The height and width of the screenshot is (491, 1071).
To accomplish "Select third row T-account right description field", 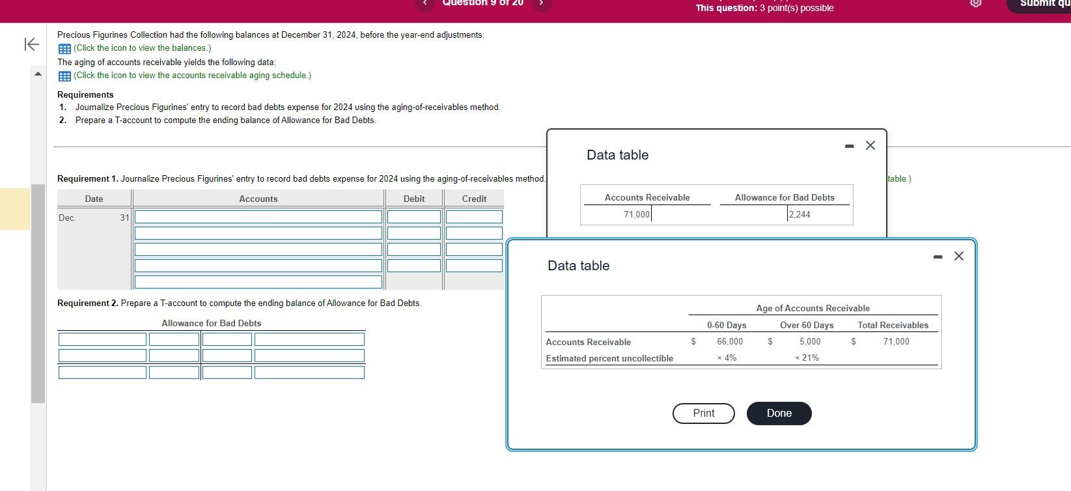I will [309, 372].
